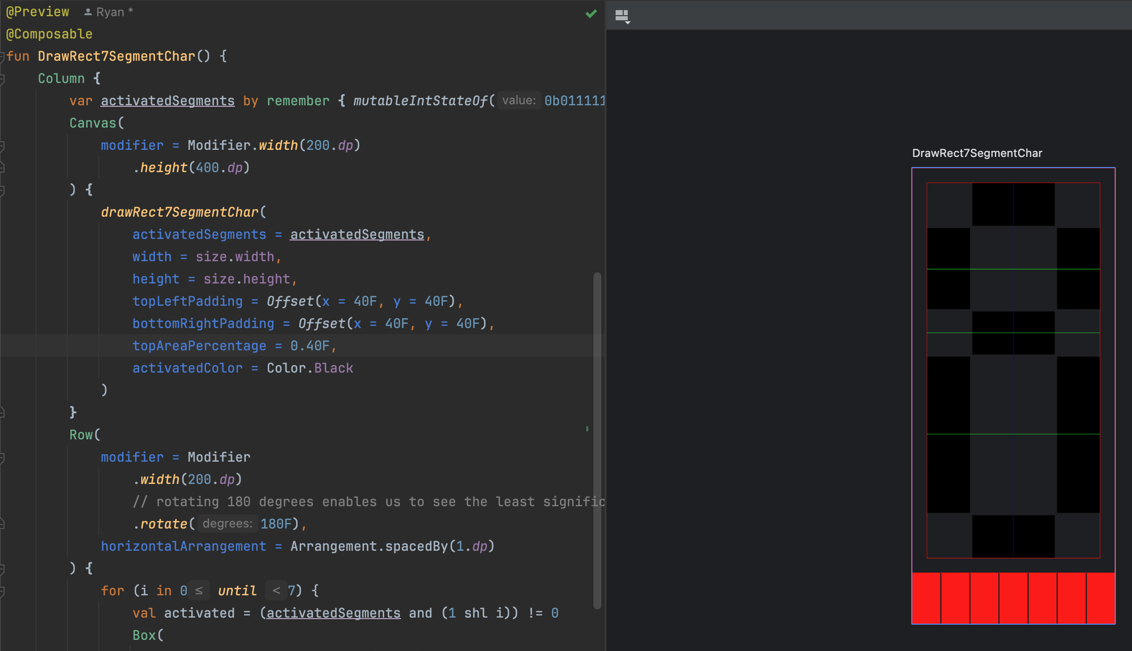Click the value: parameter hint
1132x651 pixels.
[x=518, y=100]
